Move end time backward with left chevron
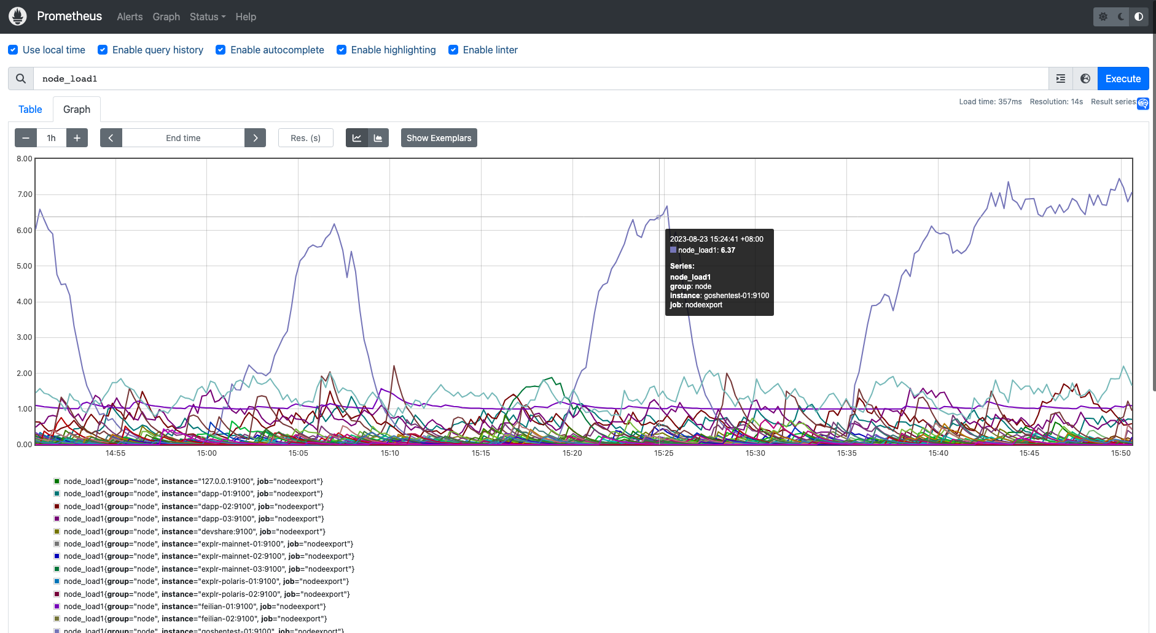The height and width of the screenshot is (633, 1156). coord(111,138)
